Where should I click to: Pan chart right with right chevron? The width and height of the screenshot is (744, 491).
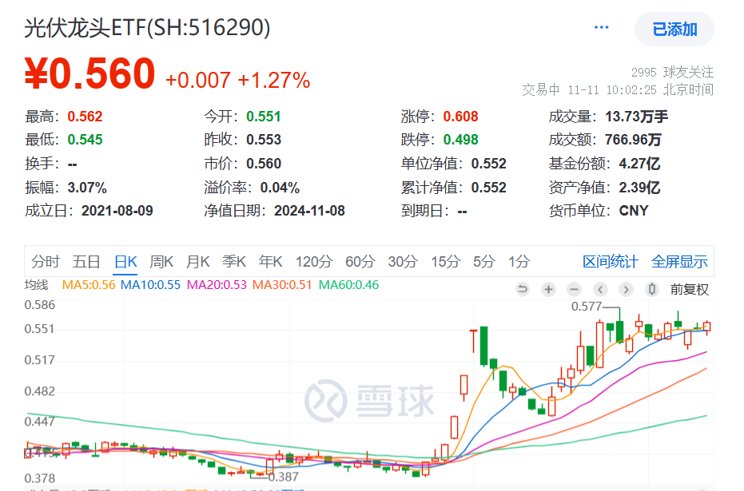point(626,289)
